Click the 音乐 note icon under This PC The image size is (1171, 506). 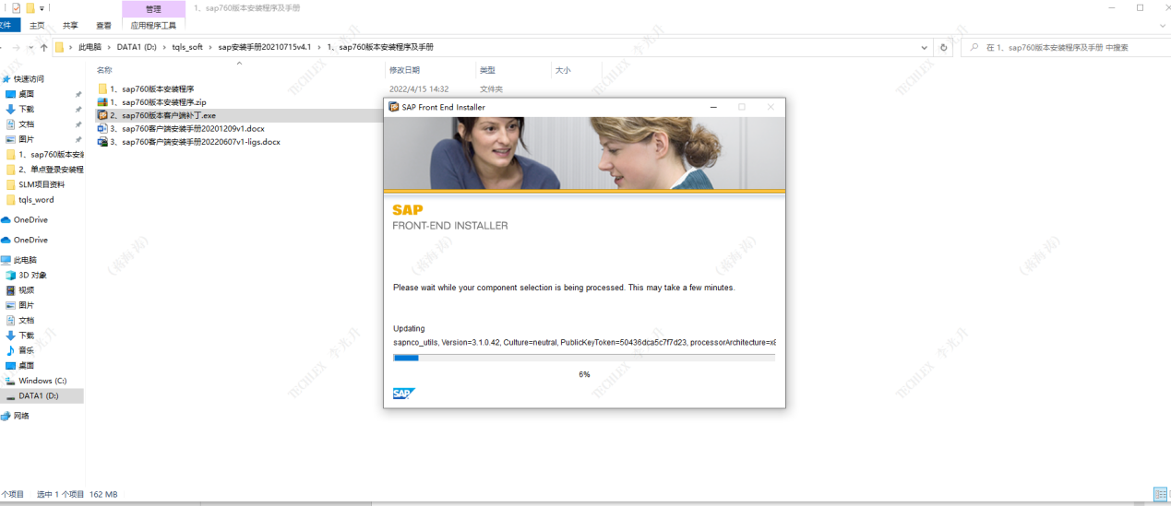(11, 350)
